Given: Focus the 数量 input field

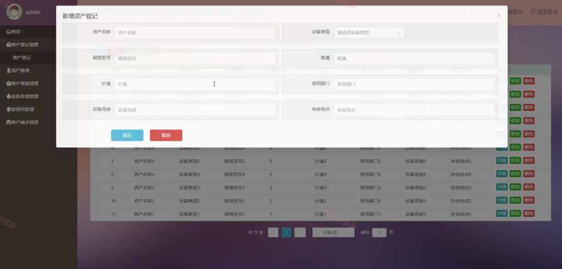Looking at the screenshot, I should coord(414,58).
